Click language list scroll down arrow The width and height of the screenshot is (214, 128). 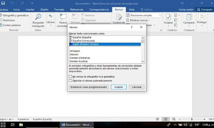point(143,61)
